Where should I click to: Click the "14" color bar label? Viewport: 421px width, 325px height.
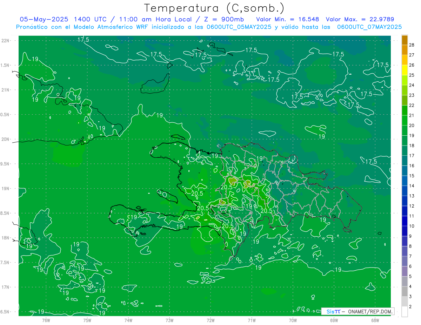(412, 186)
